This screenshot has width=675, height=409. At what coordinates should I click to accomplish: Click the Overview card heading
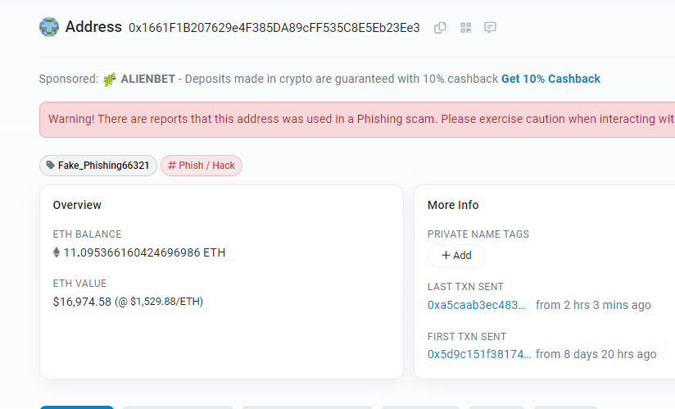(77, 205)
